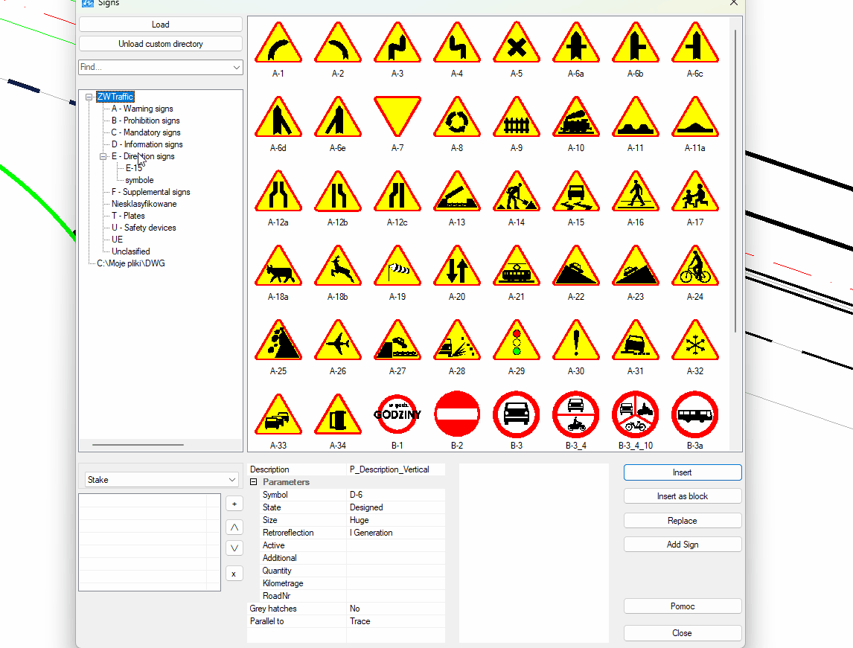Click the Grey hatches value No

click(396, 609)
